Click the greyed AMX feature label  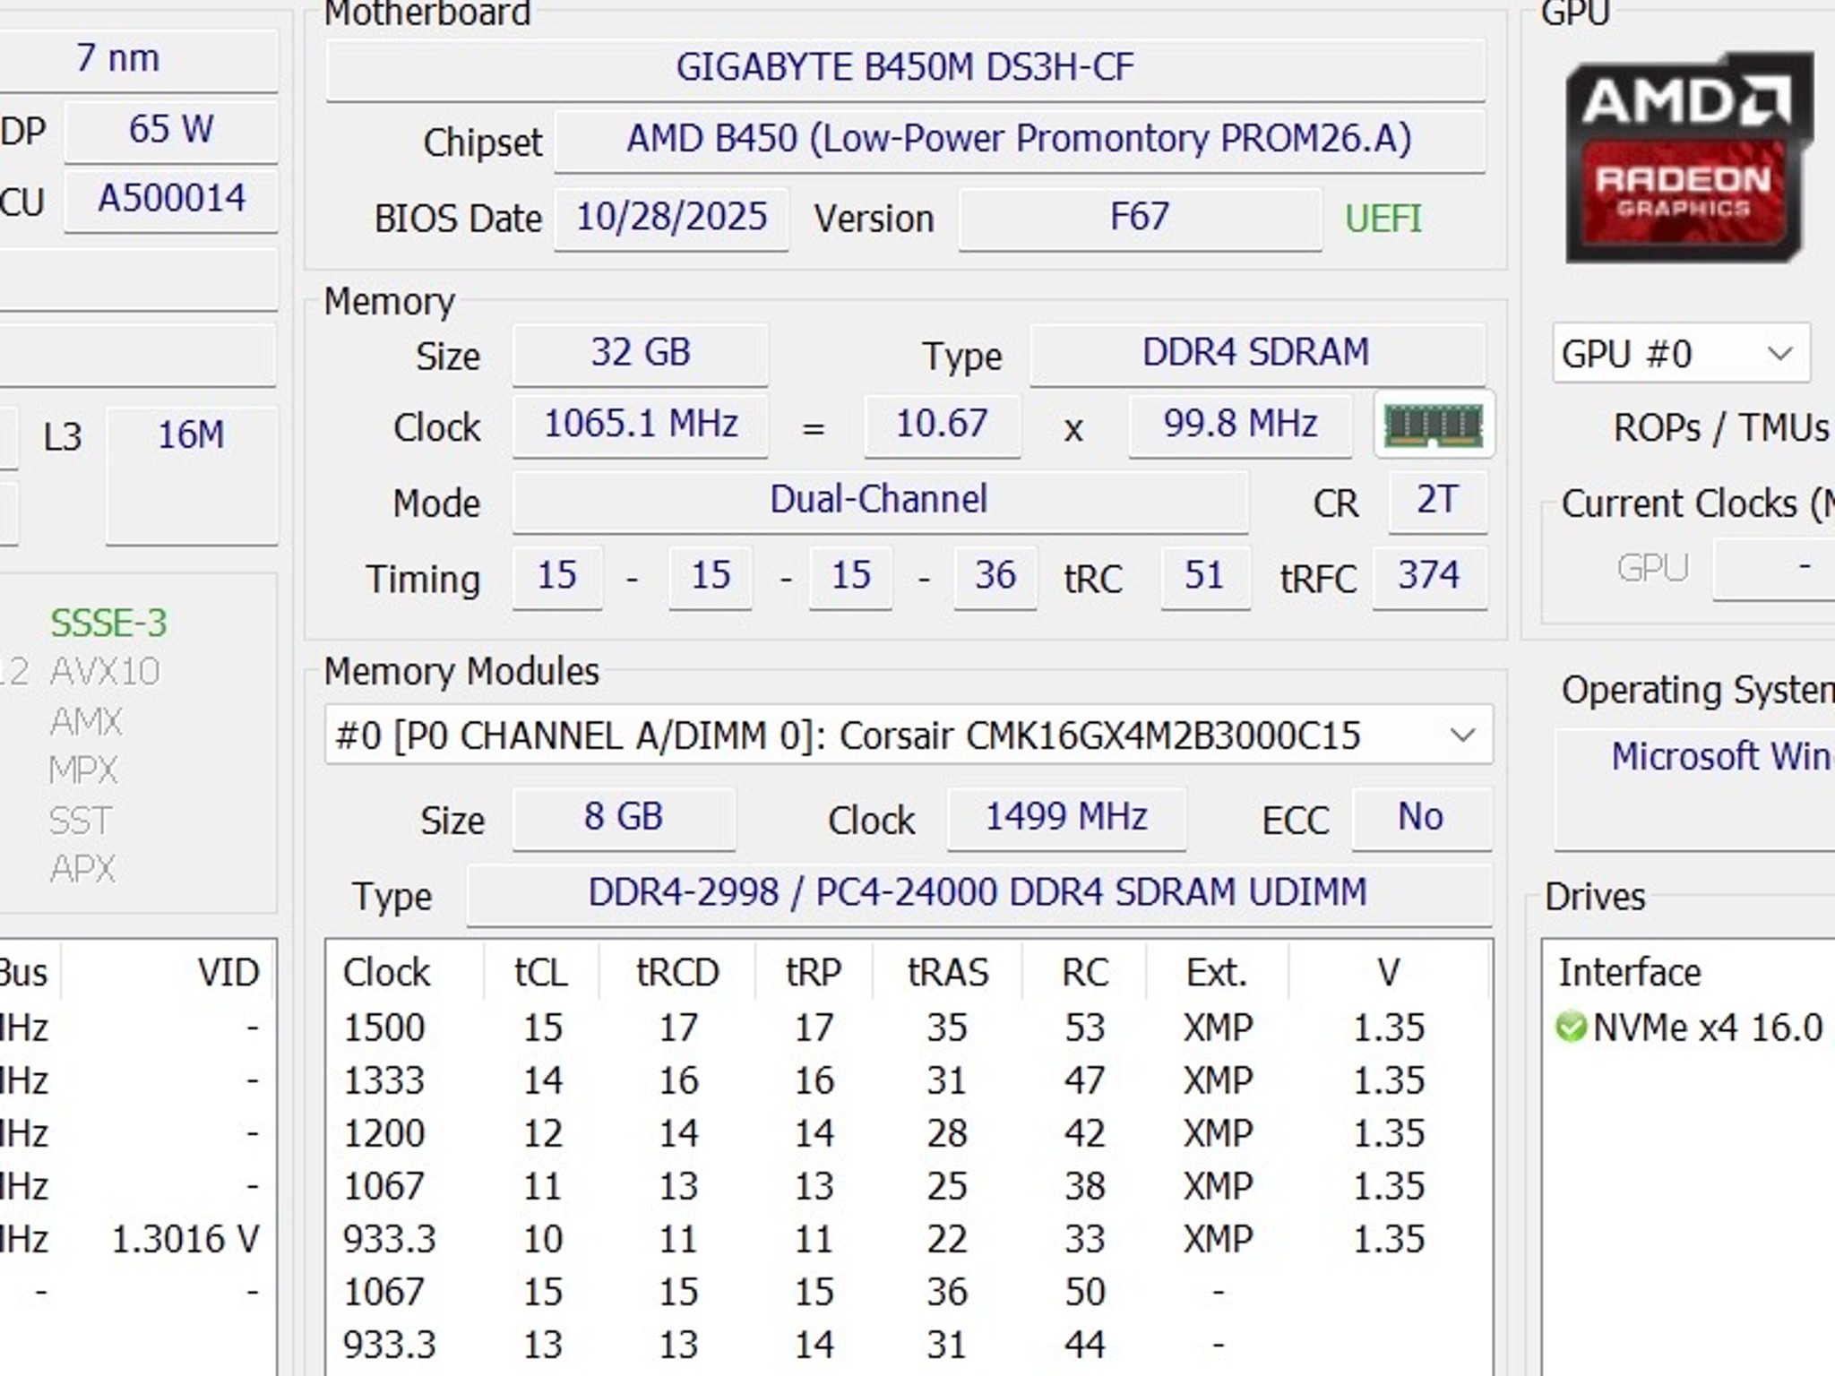click(x=86, y=721)
